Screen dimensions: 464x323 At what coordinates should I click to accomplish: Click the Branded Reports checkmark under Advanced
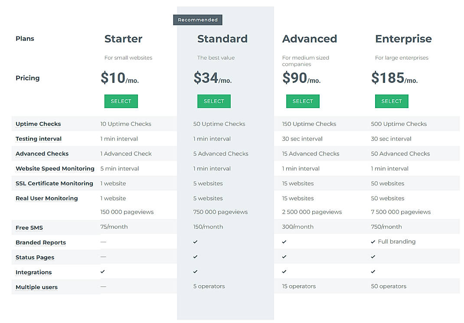[x=284, y=242]
